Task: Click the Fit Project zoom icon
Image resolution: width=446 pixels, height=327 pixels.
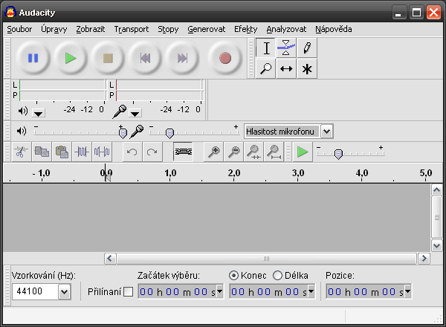Action: [x=274, y=152]
